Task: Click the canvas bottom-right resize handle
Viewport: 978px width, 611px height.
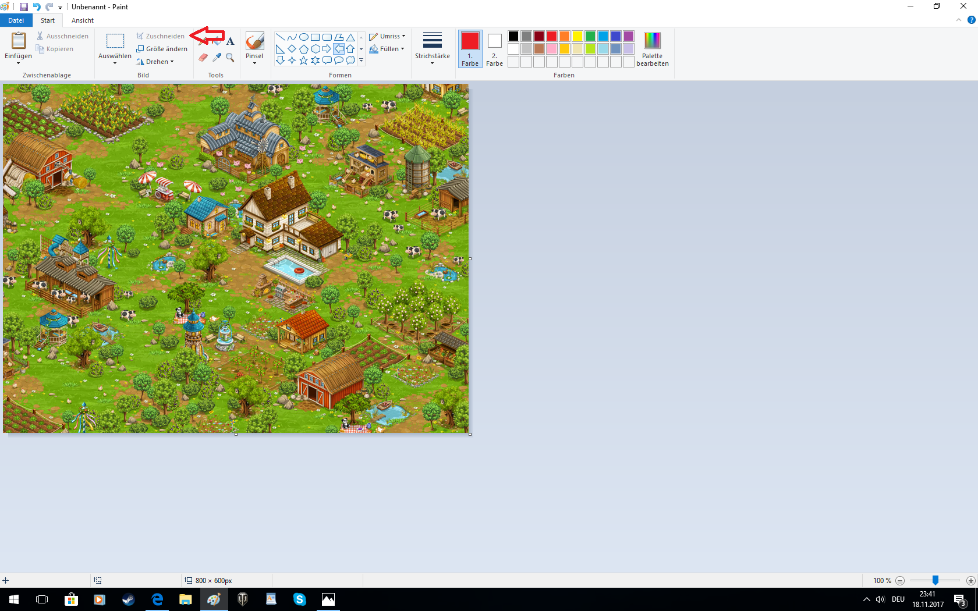Action: 470,434
